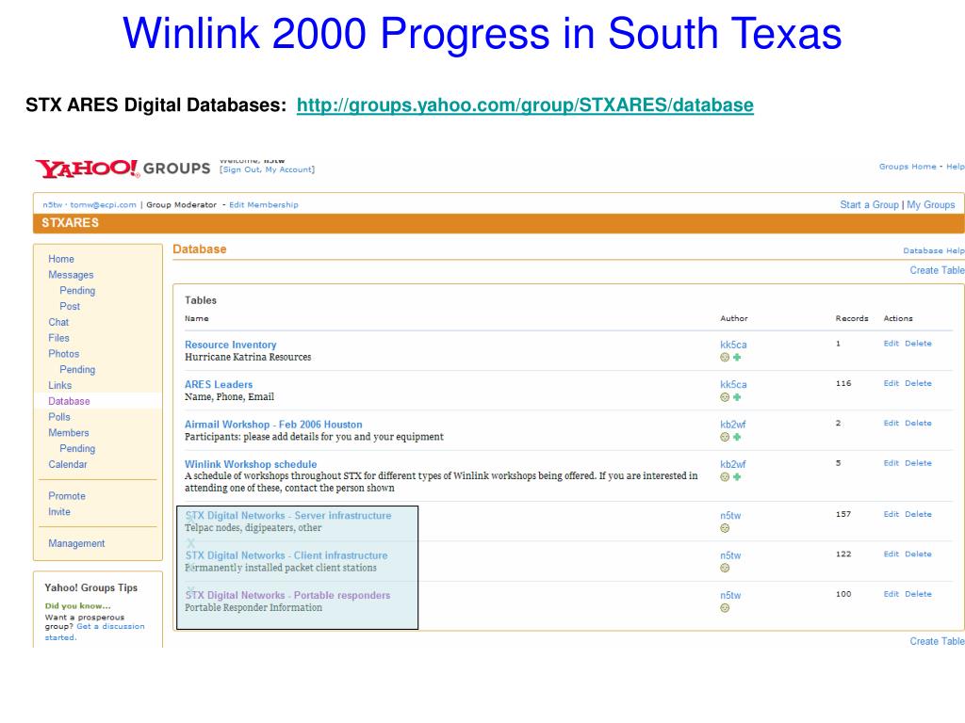Click the STXARES group title bar
The height and width of the screenshot is (723, 965).
point(499,223)
